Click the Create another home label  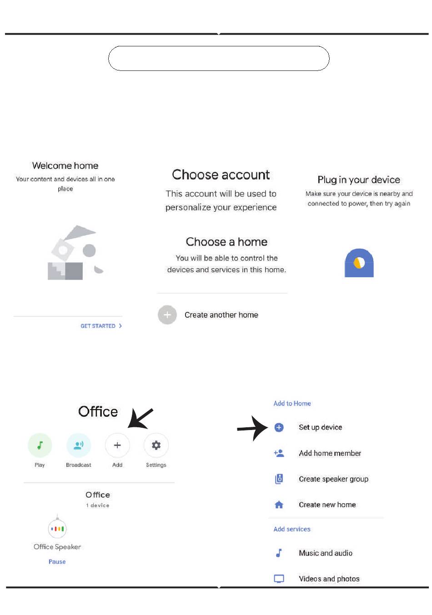pyautogui.click(x=221, y=315)
